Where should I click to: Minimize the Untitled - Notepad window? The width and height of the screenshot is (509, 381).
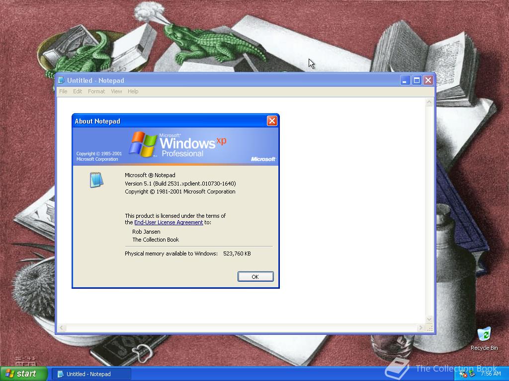[x=405, y=80]
